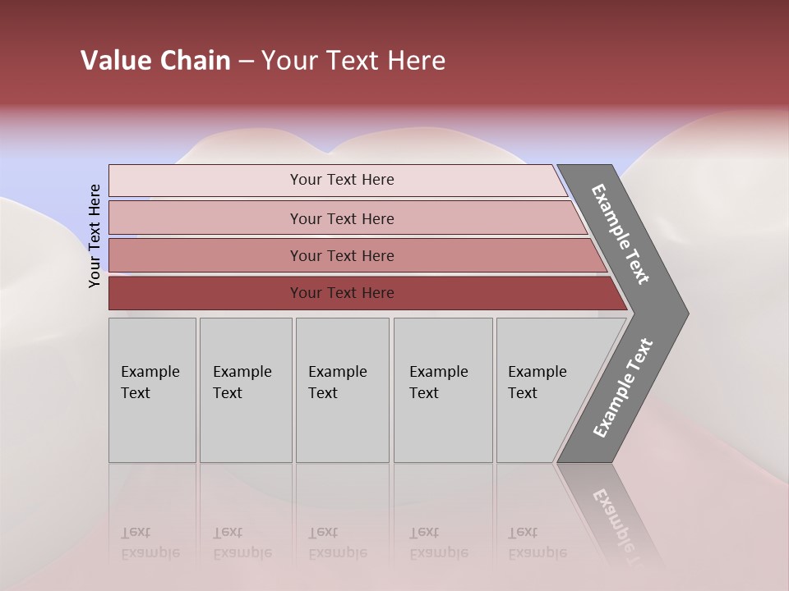Click the lower 'Example Text' on chevron arrow
The image size is (789, 591).
[623, 388]
